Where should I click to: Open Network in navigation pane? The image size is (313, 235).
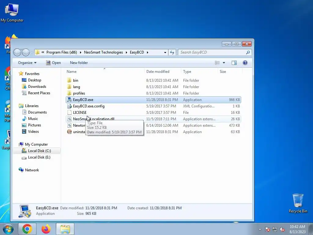pyautogui.click(x=32, y=170)
